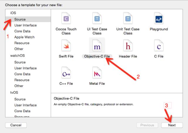Select Core Data under watchOS
This screenshot has height=133, width=188.
(x=22, y=74)
